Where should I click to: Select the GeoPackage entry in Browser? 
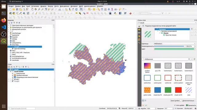tap(16, 33)
